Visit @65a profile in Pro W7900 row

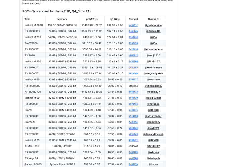(153, 43)
